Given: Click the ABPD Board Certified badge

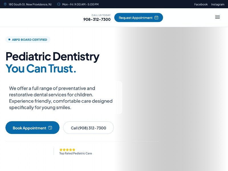Looking at the screenshot, I should [28, 40].
